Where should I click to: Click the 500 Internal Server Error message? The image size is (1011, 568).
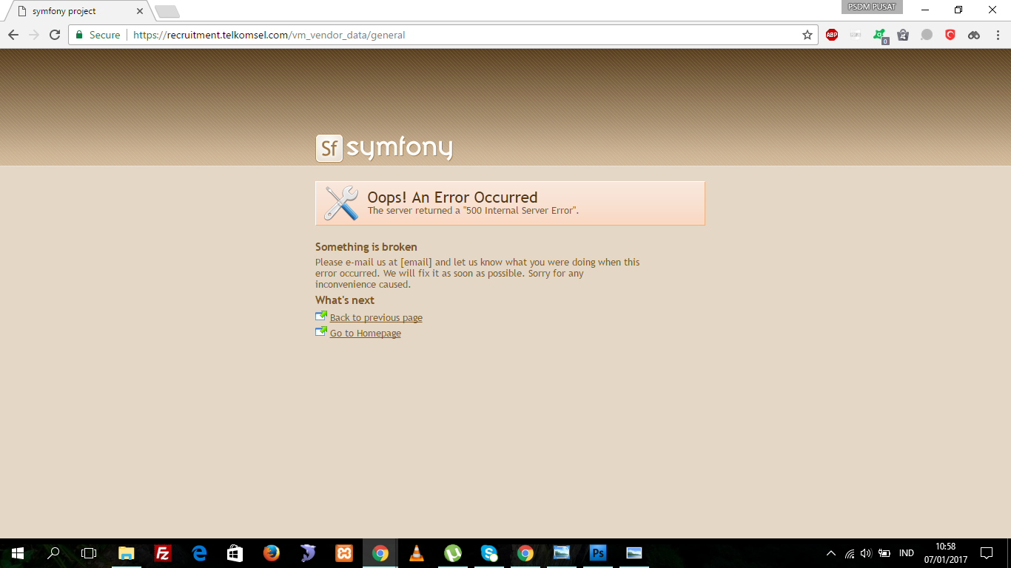[473, 211]
